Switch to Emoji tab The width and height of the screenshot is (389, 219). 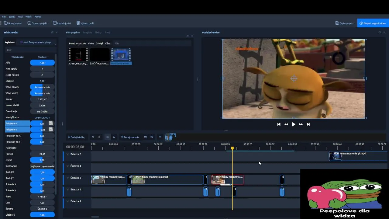click(107, 33)
